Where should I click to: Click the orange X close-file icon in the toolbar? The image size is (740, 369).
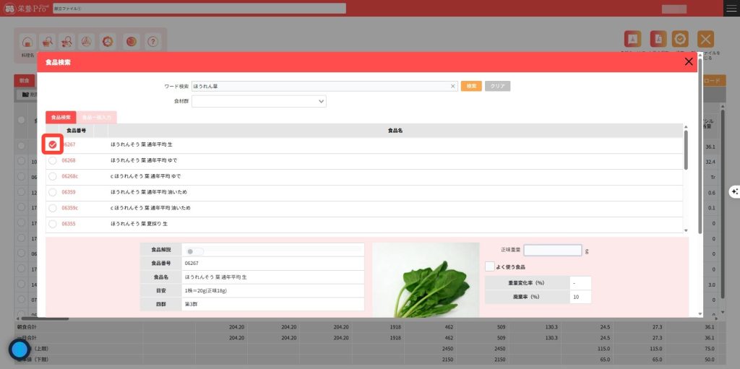[x=705, y=40]
